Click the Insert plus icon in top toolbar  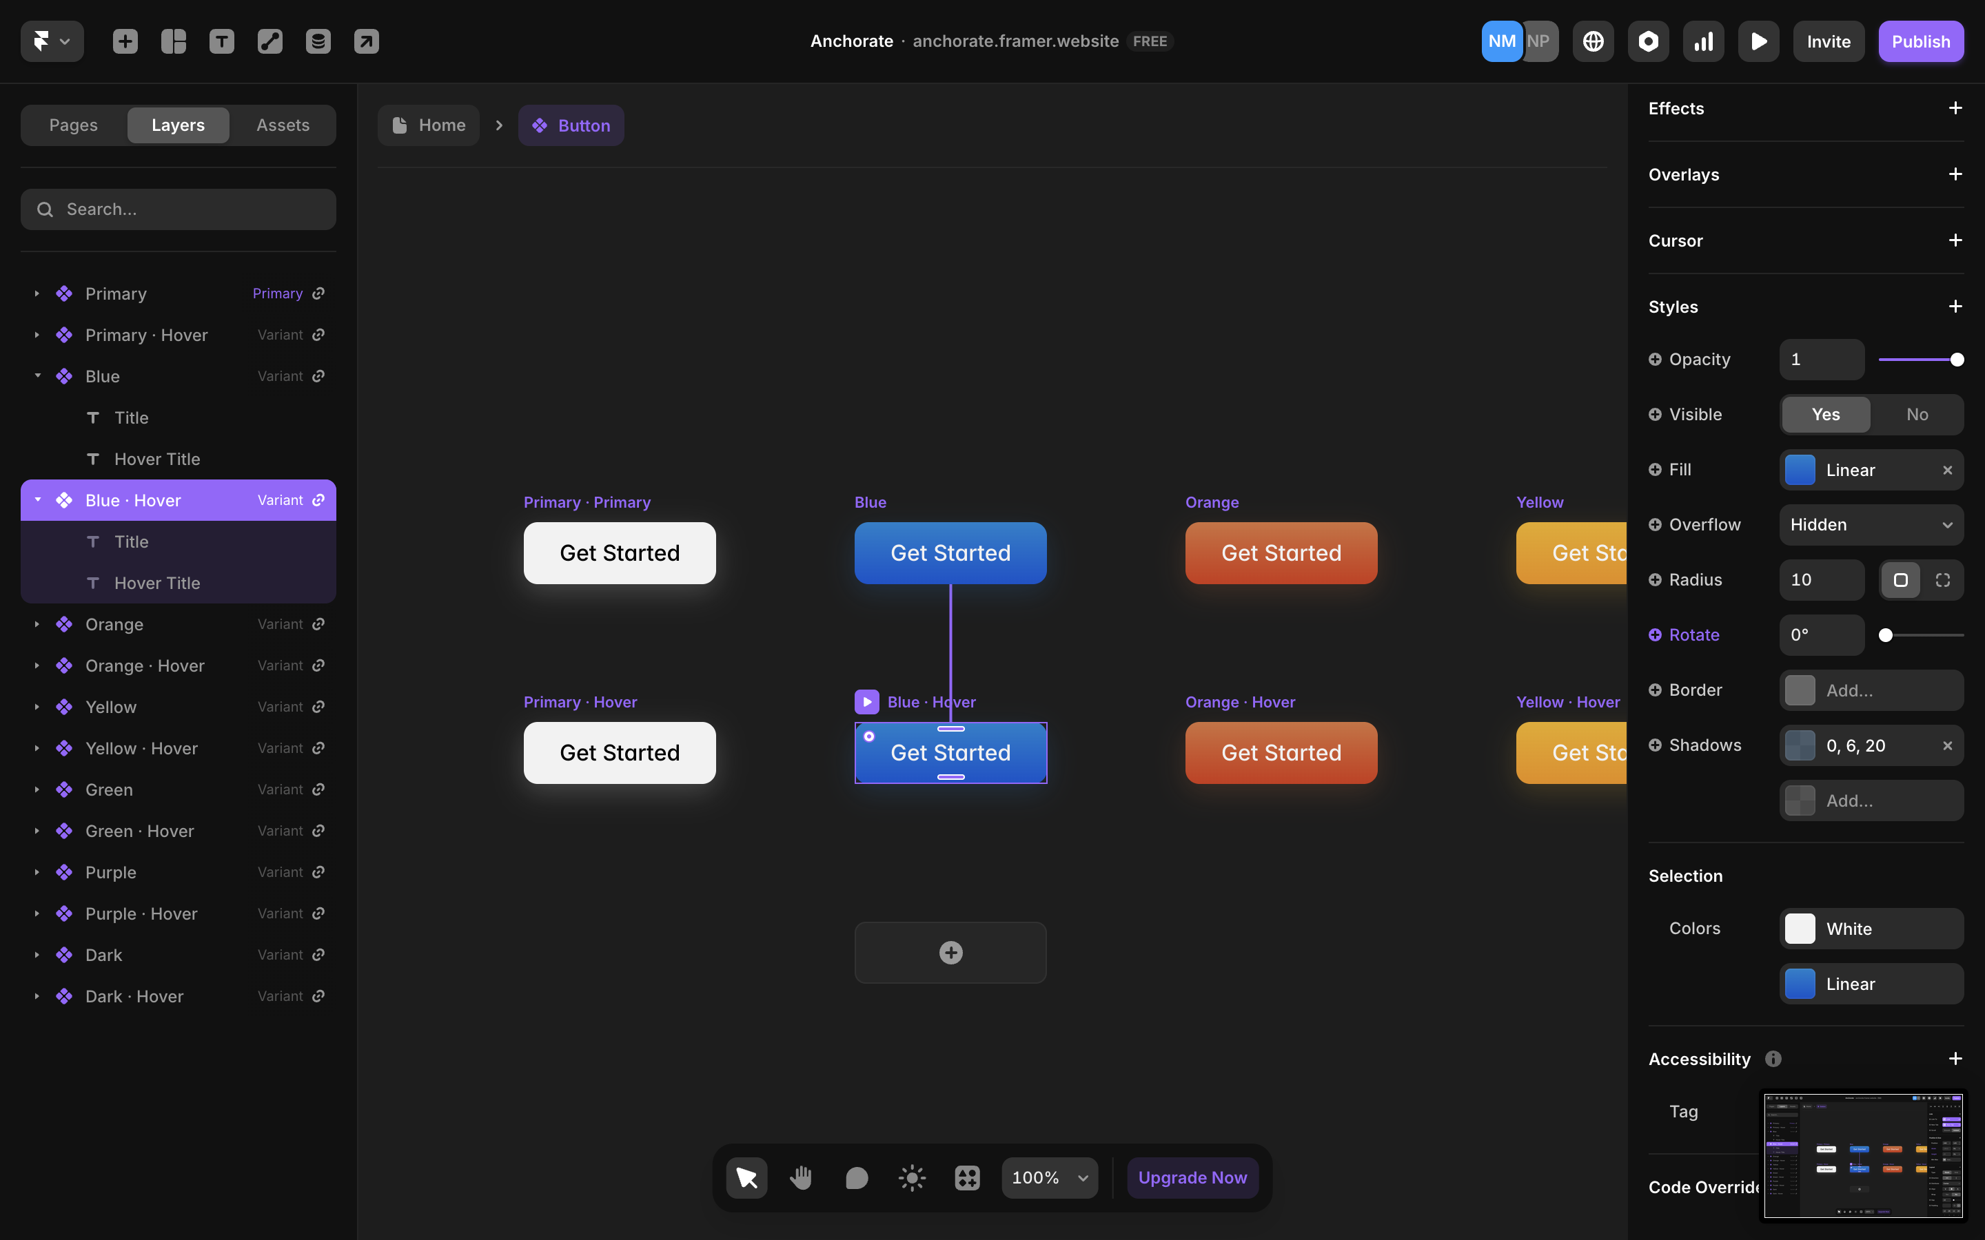click(125, 41)
